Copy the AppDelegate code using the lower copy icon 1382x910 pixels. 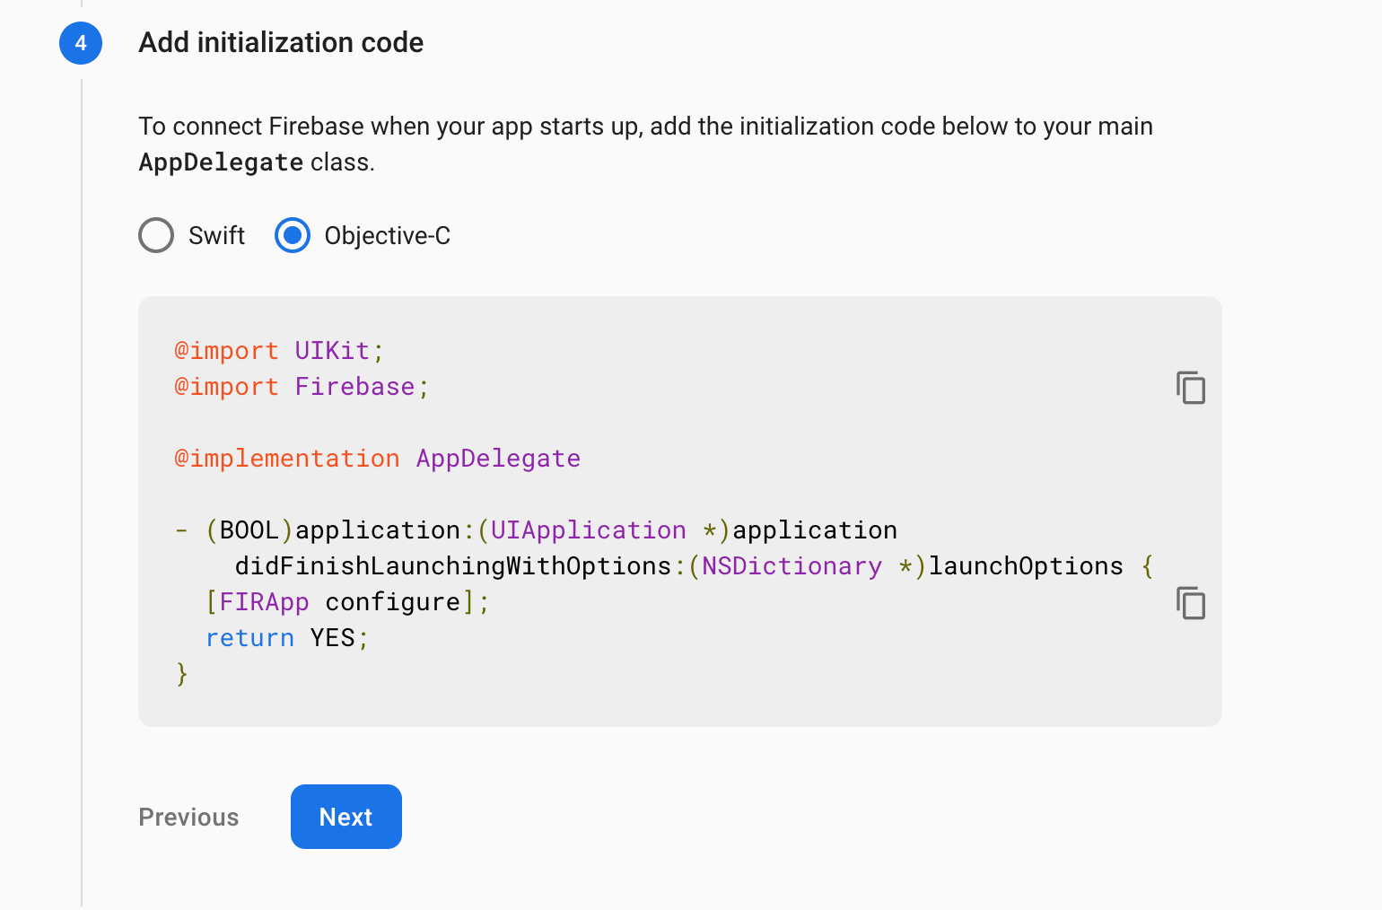point(1191,603)
